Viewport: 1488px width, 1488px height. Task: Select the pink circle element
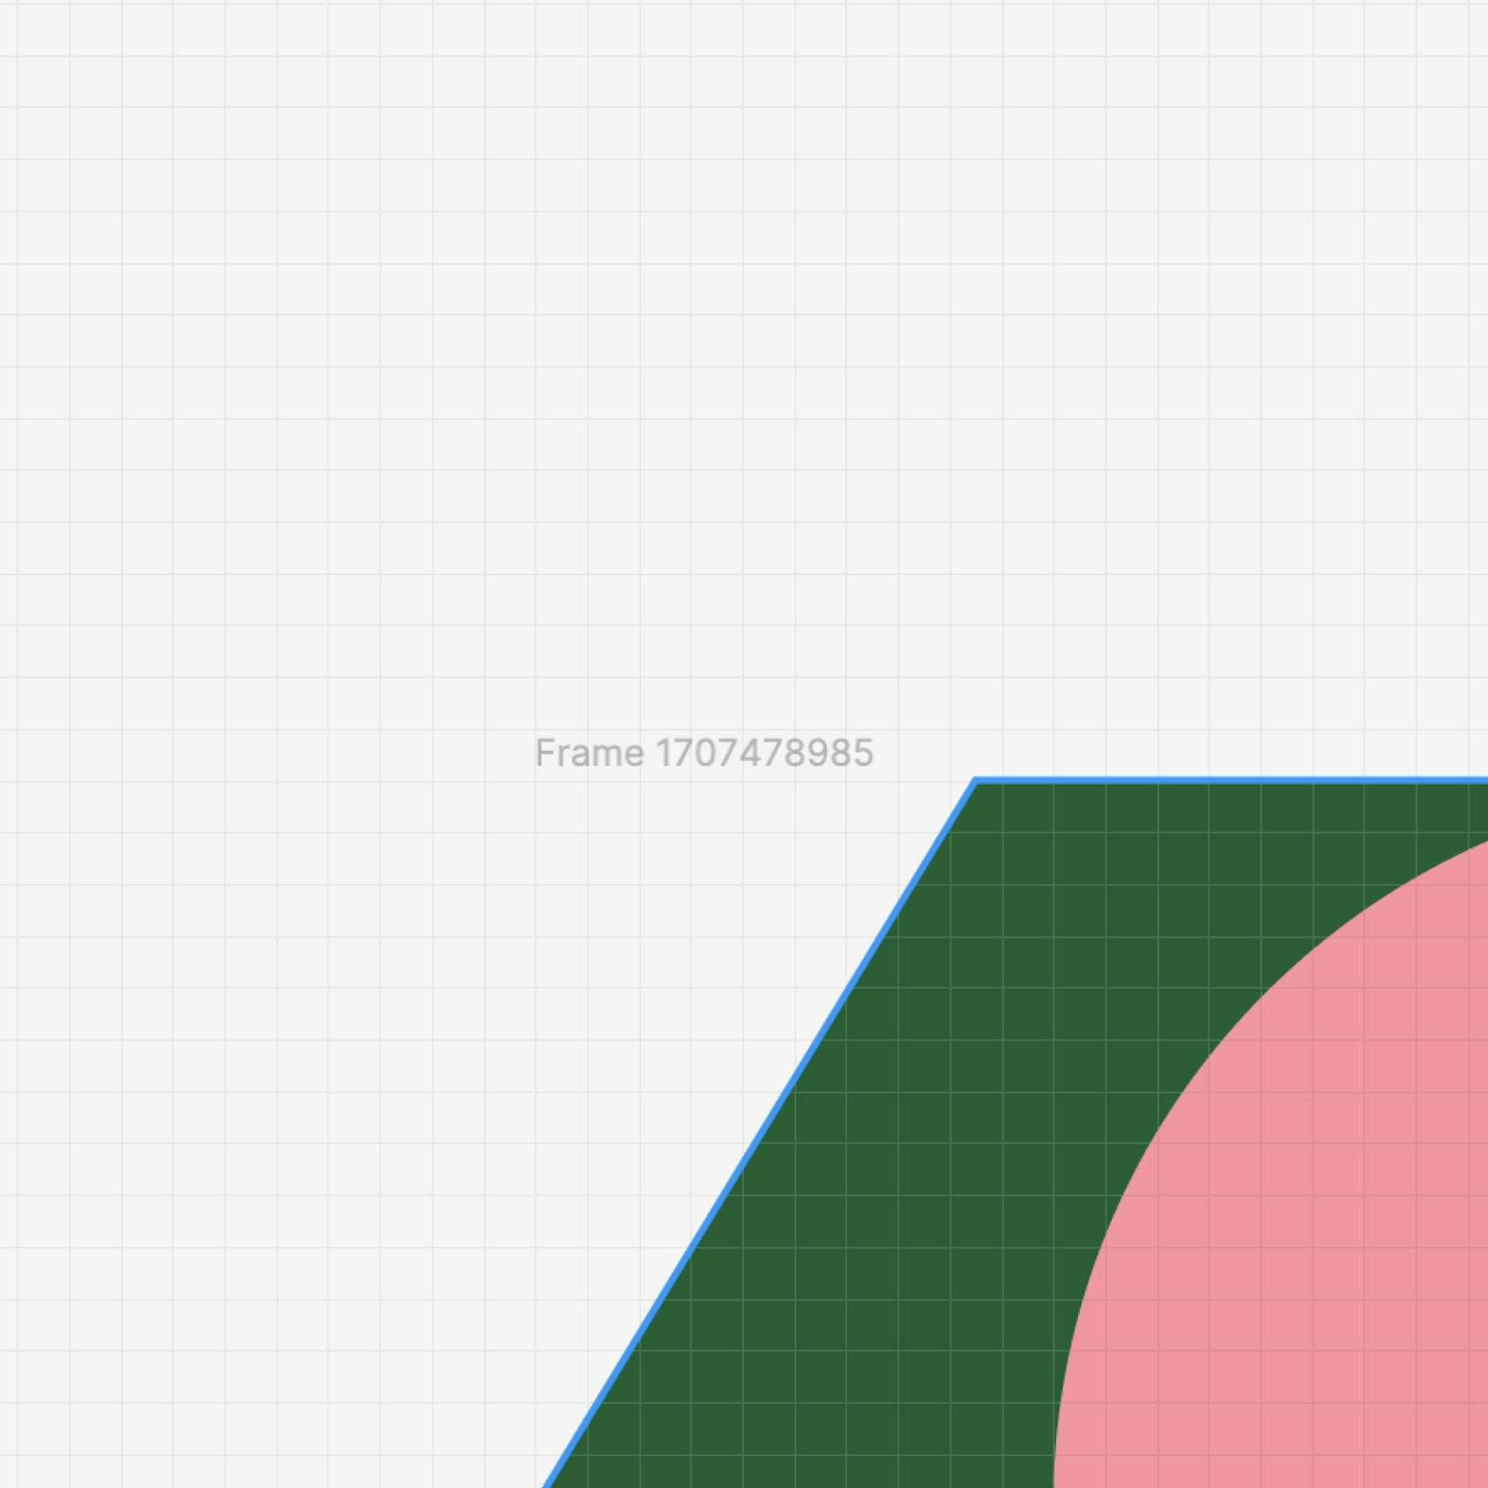(1362, 1294)
